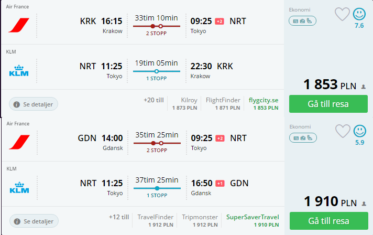The height and width of the screenshot is (235, 373).
Task: Click the Air France logo on KRK flight
Action: pyautogui.click(x=19, y=25)
